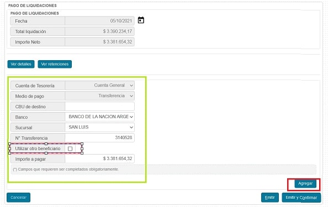Select the Total liquidación value $ 3.390.234,17

(118, 31)
